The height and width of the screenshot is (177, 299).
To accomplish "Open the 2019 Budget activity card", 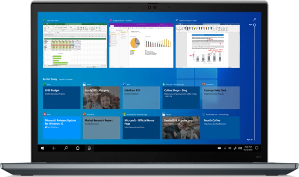I will 62,98.
